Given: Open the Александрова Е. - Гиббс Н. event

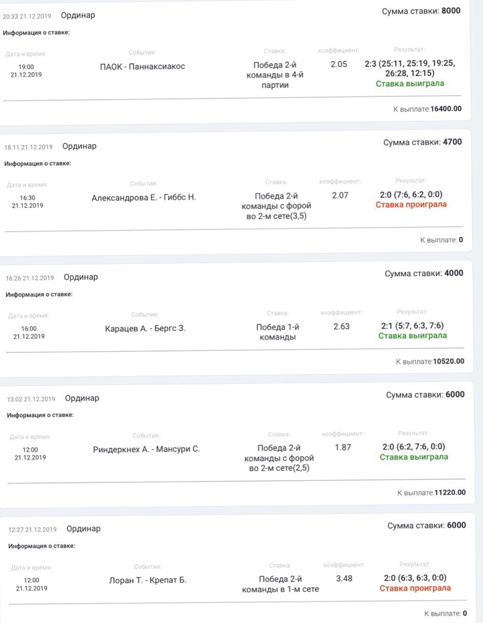Looking at the screenshot, I should (x=143, y=198).
